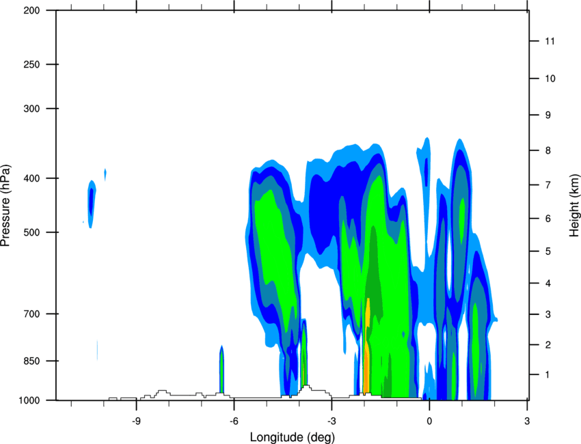Click the 'Pressure (hPa)' axis title

coord(5,206)
